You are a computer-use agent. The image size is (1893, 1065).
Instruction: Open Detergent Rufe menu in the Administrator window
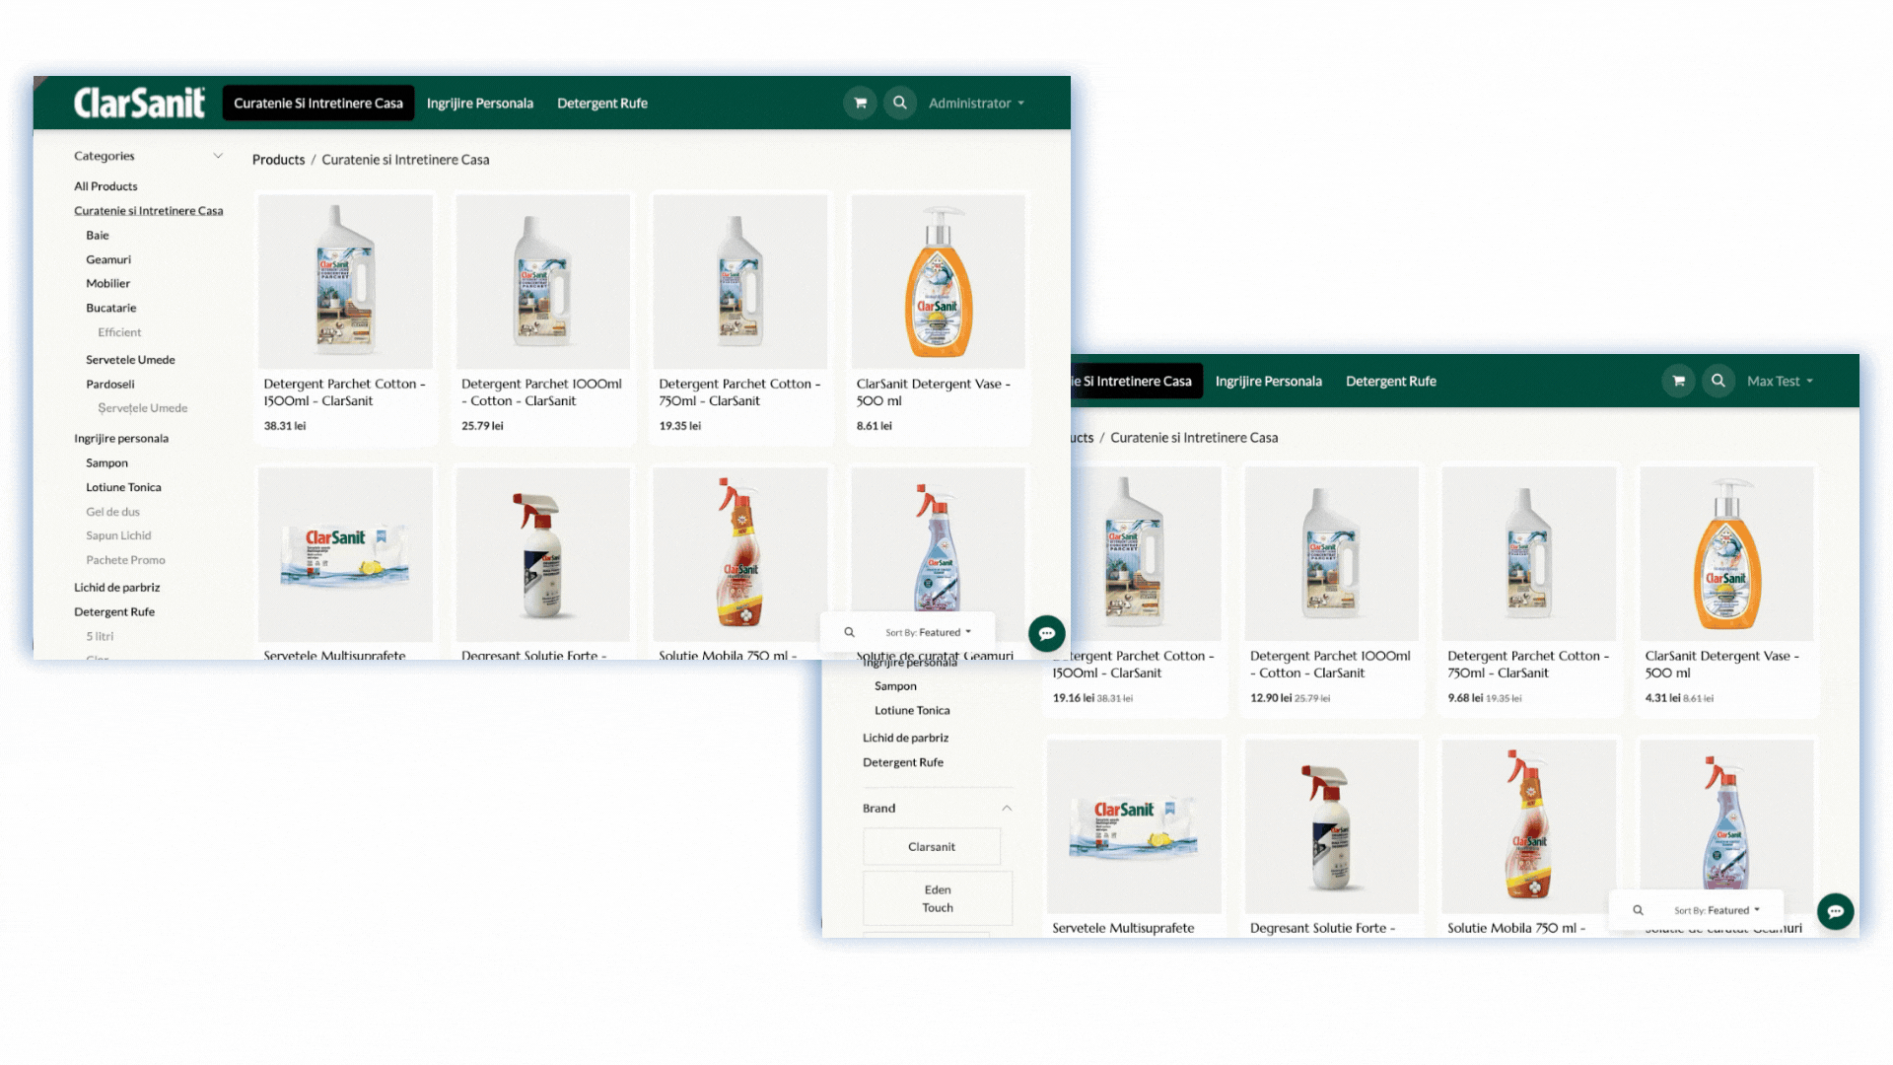click(x=602, y=103)
